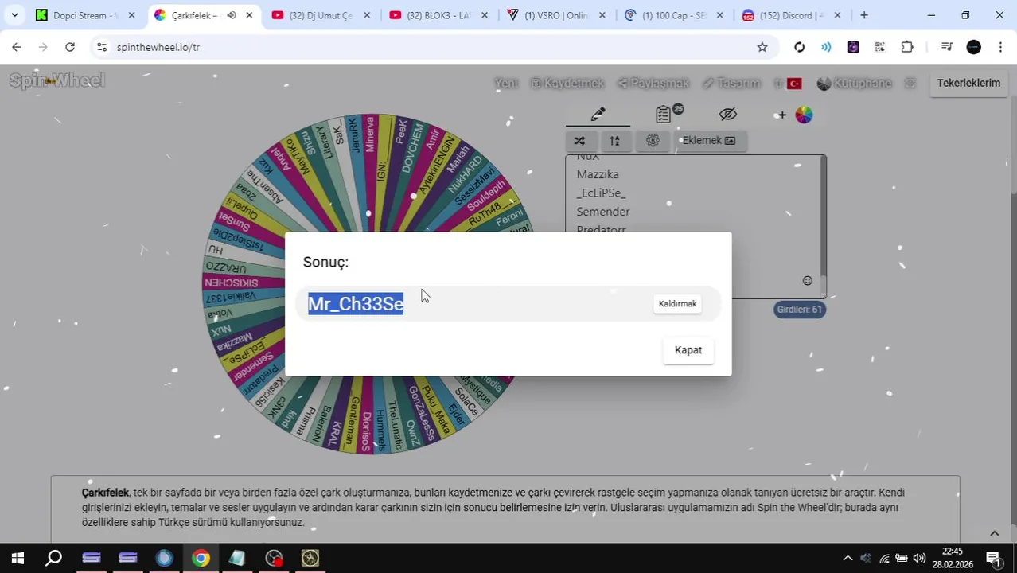Screen dimensions: 1017x573
Task: Open the Windows Start menu
Action: pyautogui.click(x=18, y=559)
